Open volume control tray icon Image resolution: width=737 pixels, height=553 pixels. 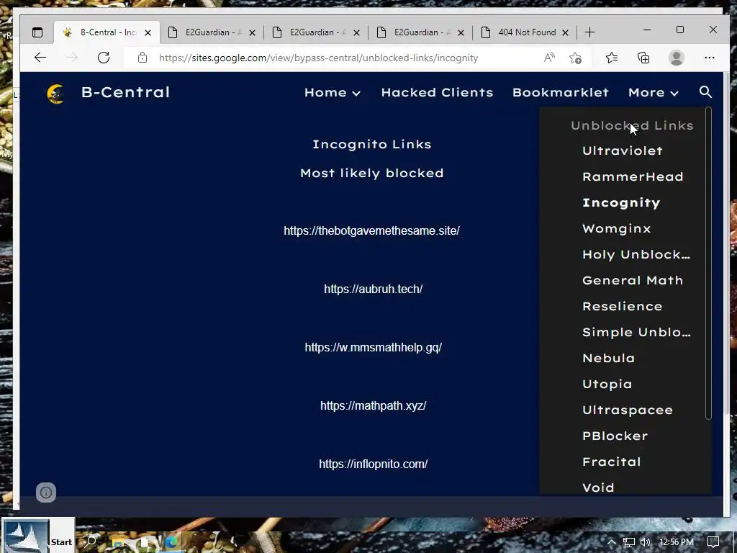645,542
